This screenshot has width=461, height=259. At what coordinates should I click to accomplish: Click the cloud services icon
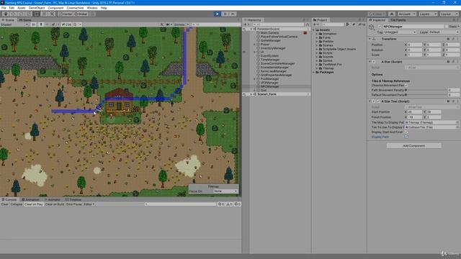click(x=392, y=14)
